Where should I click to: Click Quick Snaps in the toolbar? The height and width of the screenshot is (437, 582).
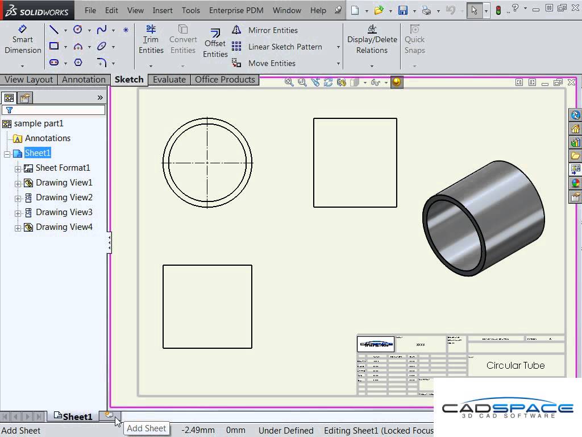coord(414,40)
